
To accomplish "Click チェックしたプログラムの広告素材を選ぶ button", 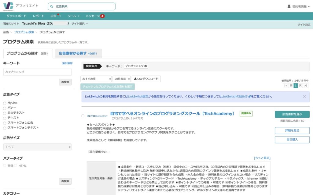I will [x=108, y=87].
